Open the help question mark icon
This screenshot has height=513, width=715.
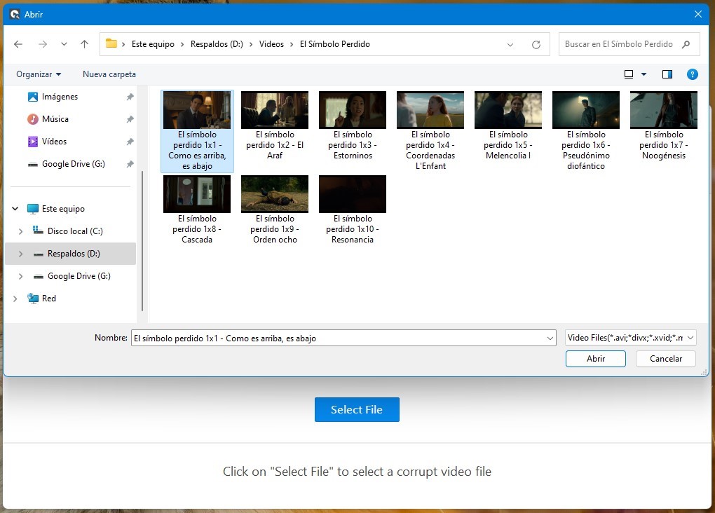[x=692, y=74]
